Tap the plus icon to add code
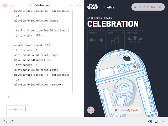The image size is (168, 126). pos(71,5)
